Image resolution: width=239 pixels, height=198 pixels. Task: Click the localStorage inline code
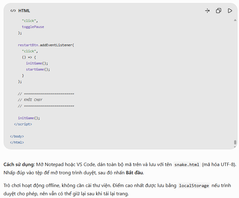[194, 186]
